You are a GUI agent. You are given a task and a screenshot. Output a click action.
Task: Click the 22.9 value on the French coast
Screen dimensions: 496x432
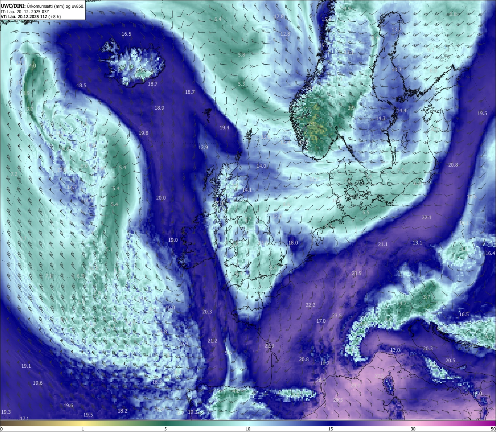pos(269,346)
